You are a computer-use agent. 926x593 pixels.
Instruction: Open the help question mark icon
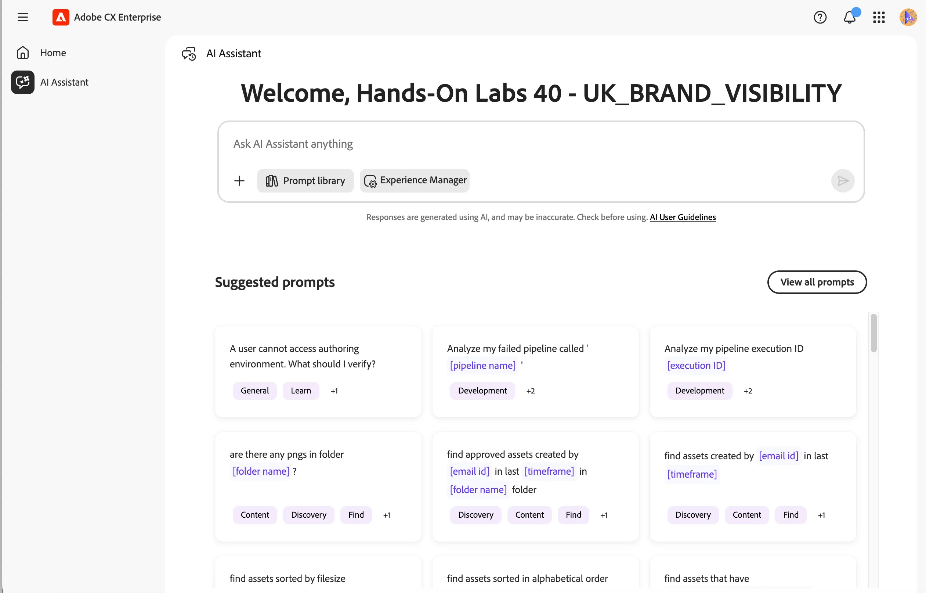click(x=820, y=17)
